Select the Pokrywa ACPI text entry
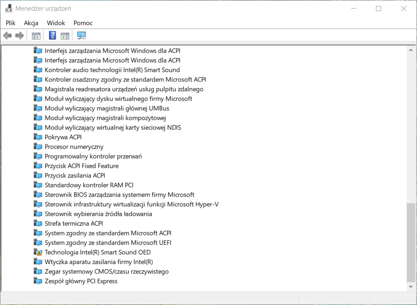 tap(63, 137)
